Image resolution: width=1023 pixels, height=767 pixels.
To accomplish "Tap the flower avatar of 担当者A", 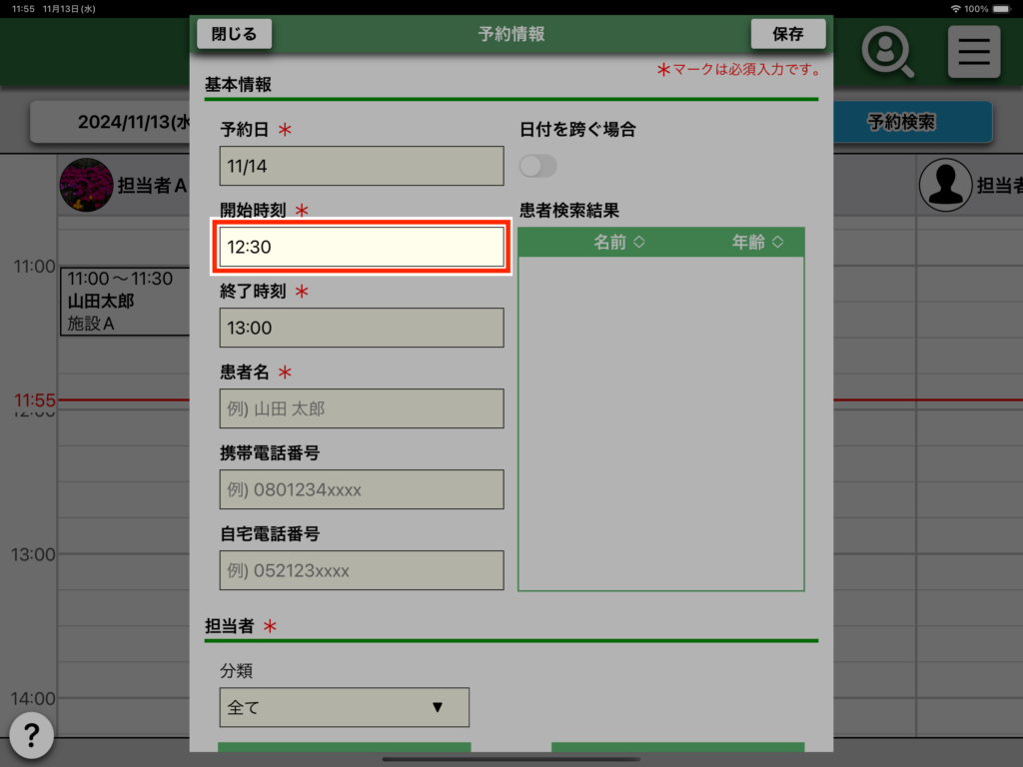I will [x=86, y=185].
